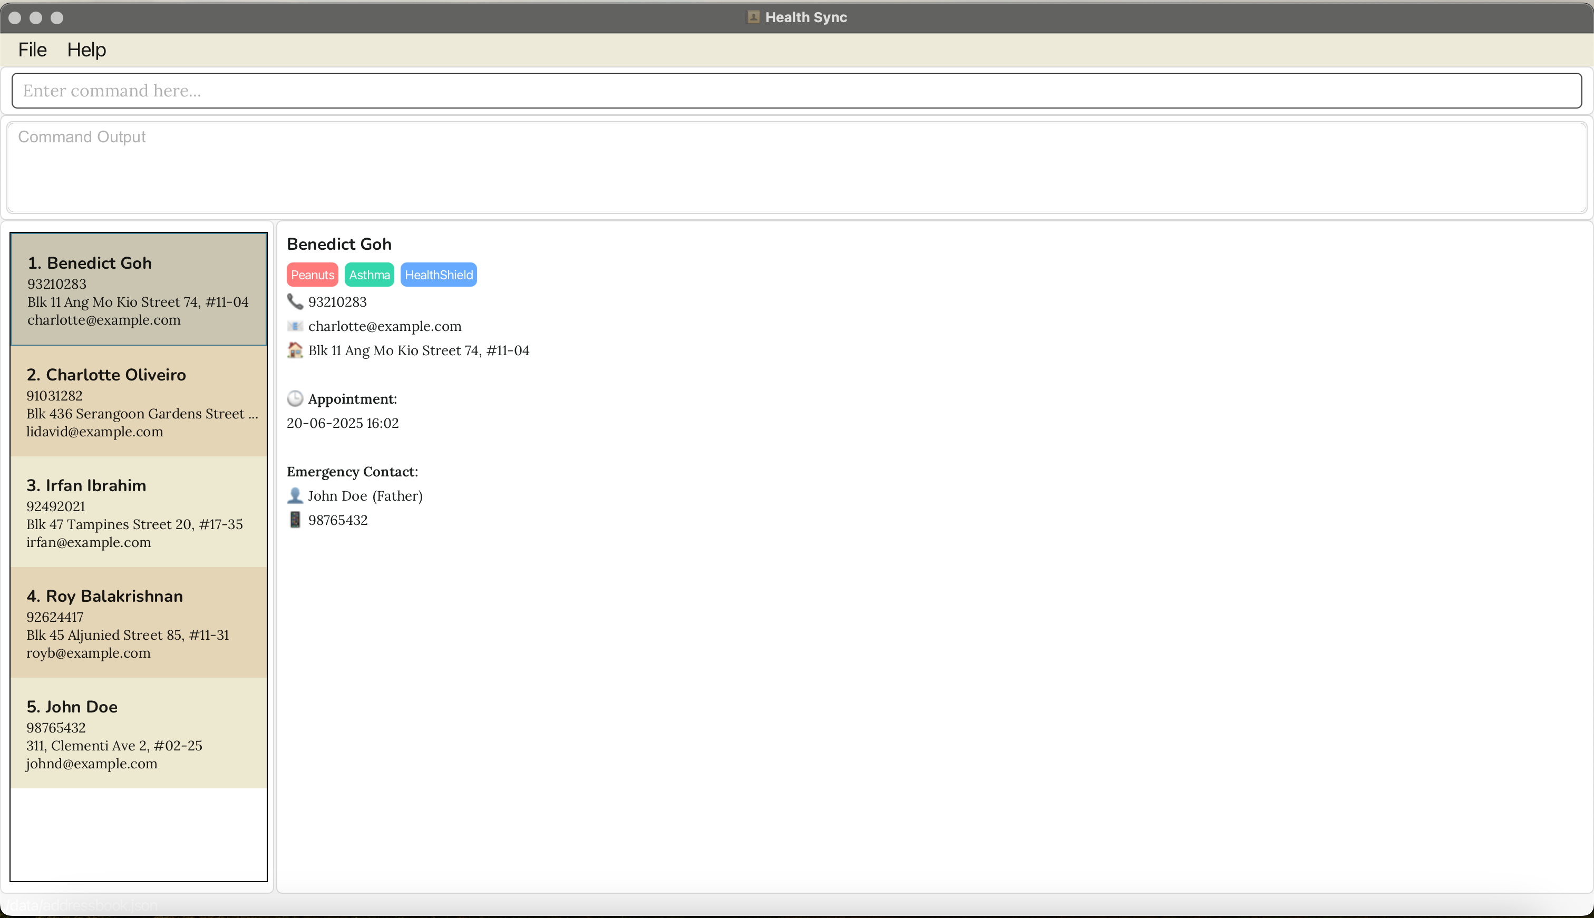The height and width of the screenshot is (918, 1594).
Task: Click the emergency contact person icon
Action: [295, 495]
